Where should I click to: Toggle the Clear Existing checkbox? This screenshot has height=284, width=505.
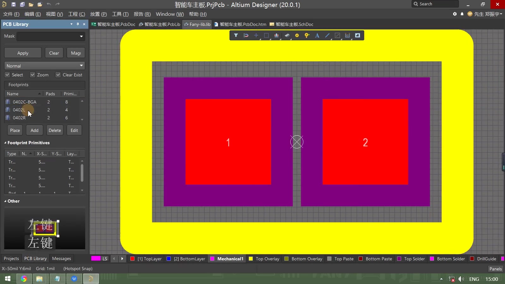tap(58, 75)
